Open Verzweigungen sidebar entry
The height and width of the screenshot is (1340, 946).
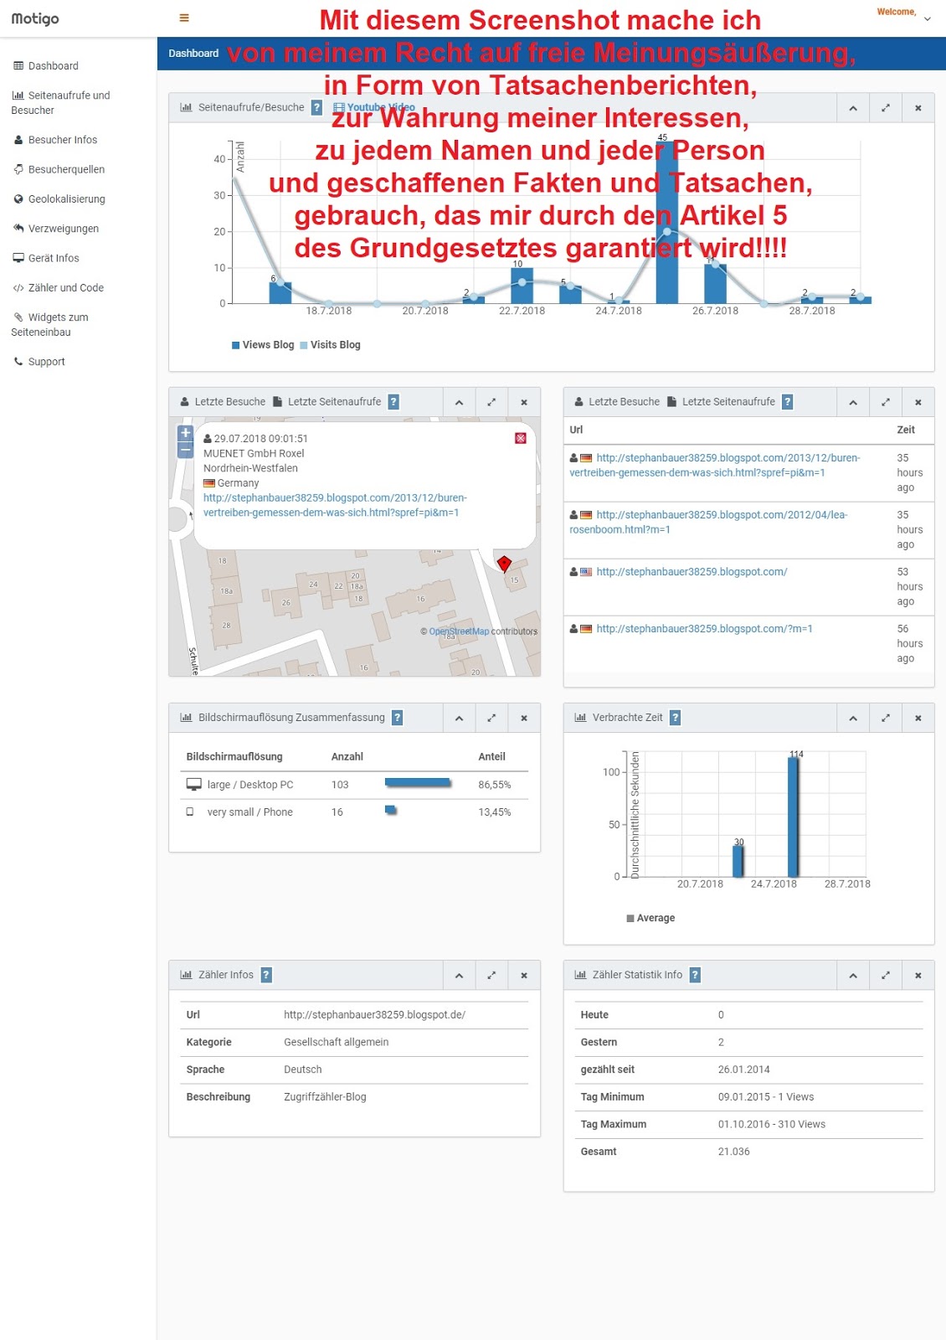click(x=56, y=229)
